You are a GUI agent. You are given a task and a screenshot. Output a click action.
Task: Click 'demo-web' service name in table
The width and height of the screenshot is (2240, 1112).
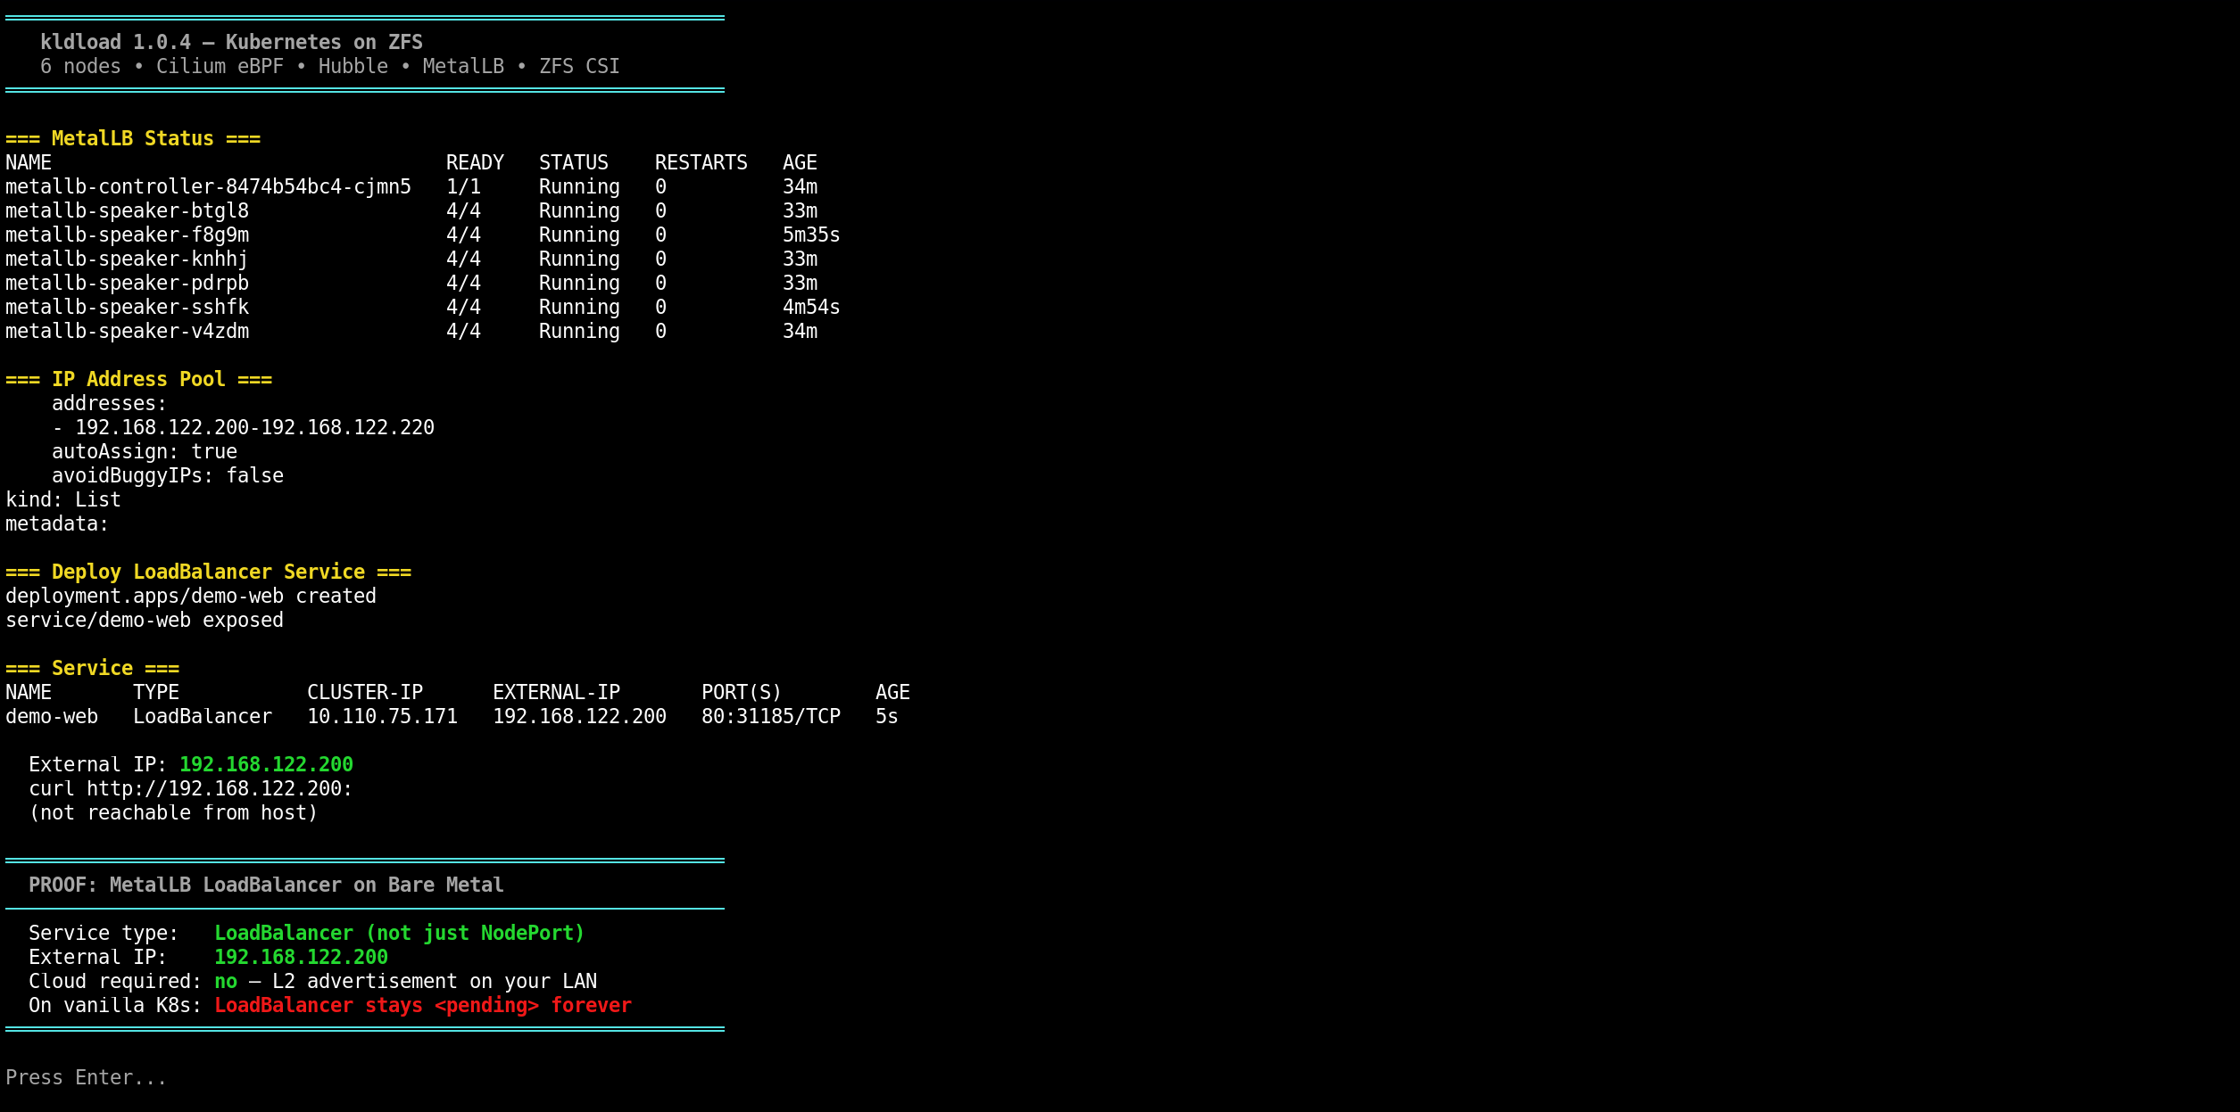click(52, 716)
